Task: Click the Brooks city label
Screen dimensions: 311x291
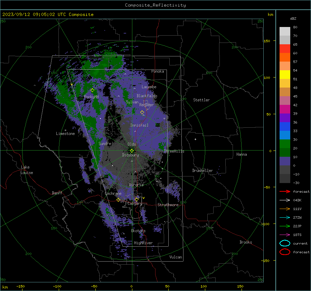Action: [246, 242]
